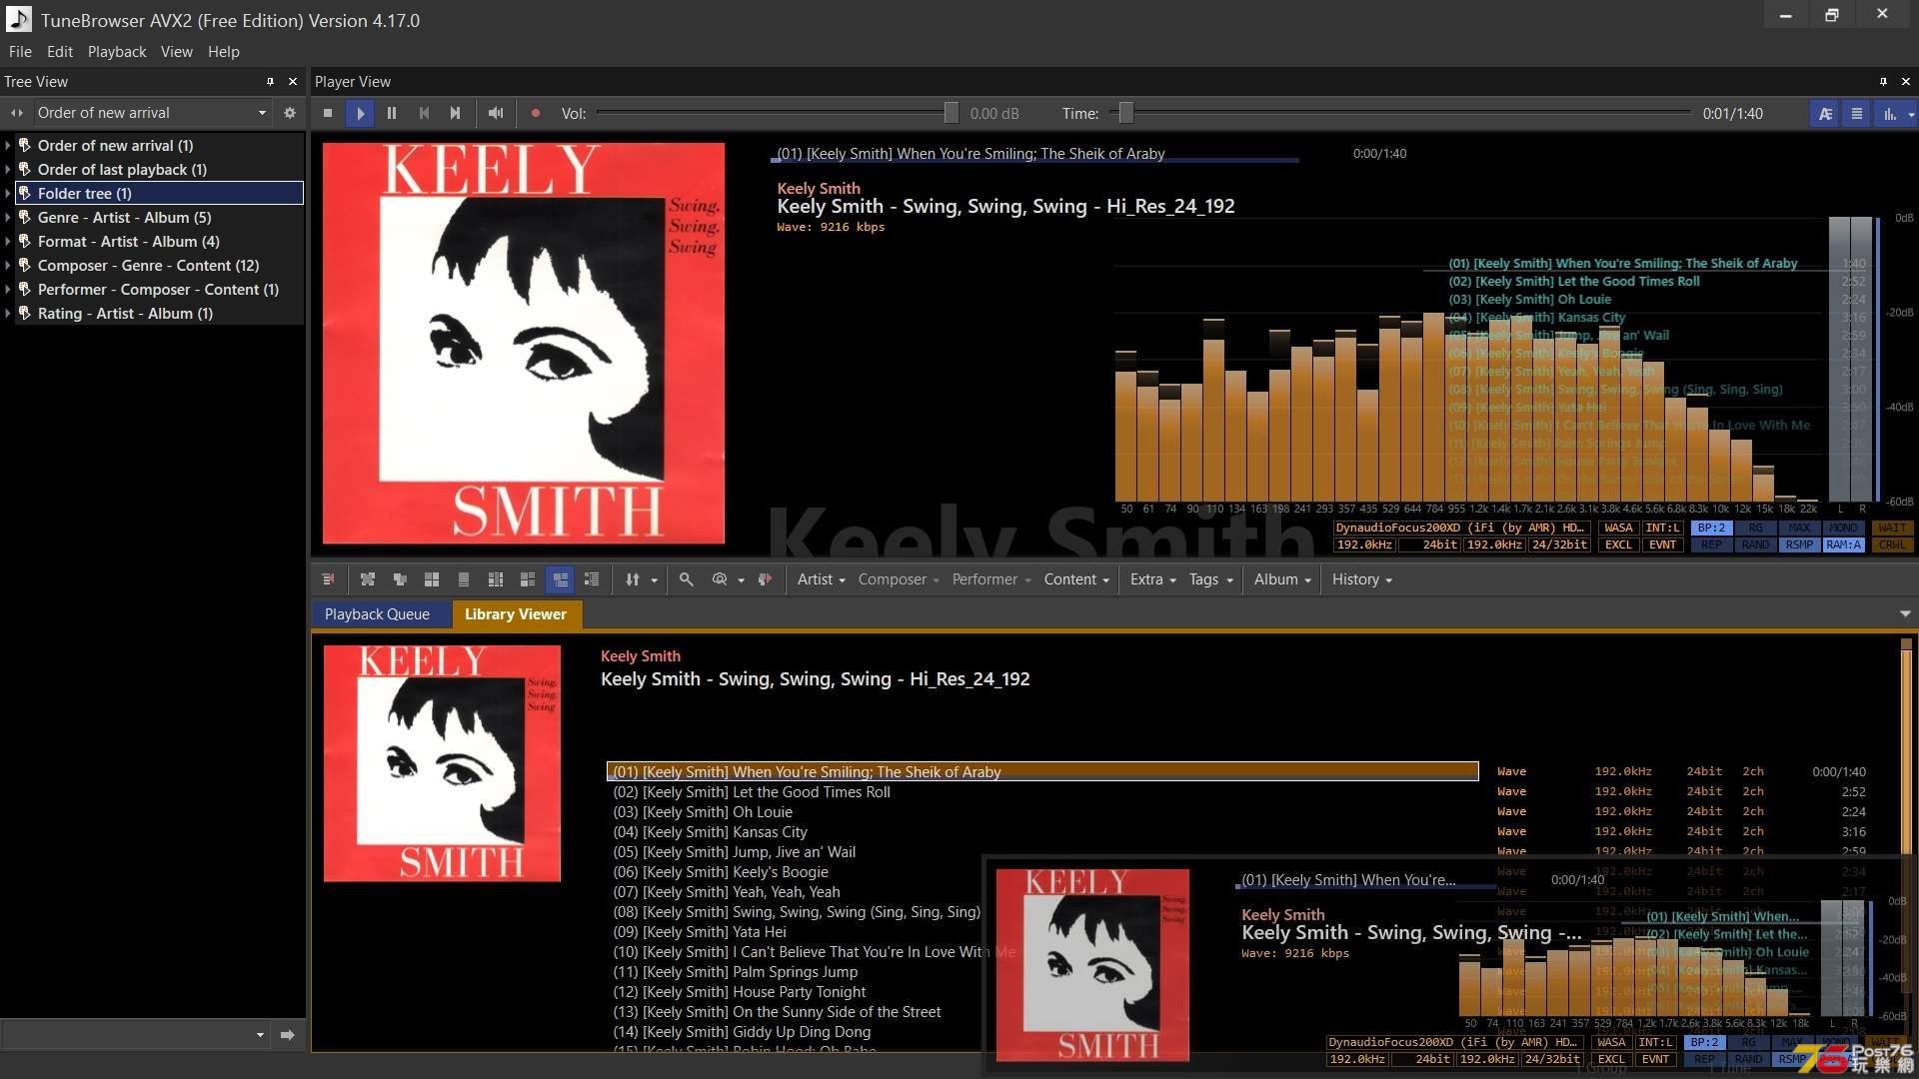The image size is (1919, 1079).
Task: Open the Content filter dropdown
Action: [x=1076, y=579]
